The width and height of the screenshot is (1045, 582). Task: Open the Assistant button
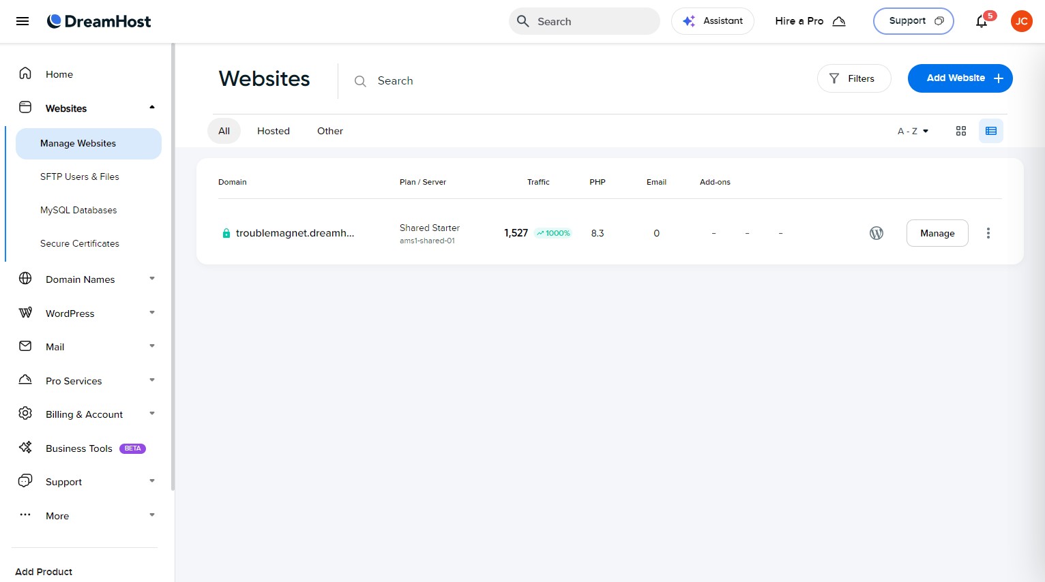(x=713, y=21)
